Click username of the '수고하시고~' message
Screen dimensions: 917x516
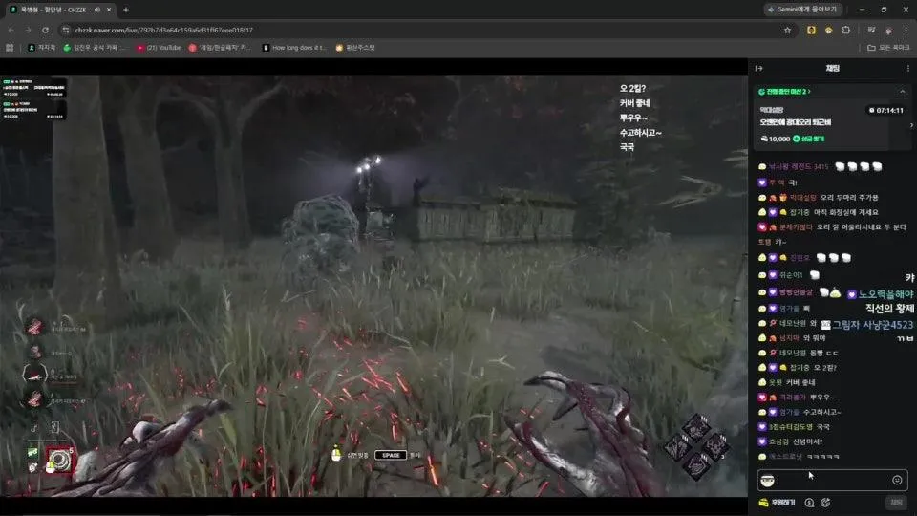pyautogui.click(x=789, y=412)
